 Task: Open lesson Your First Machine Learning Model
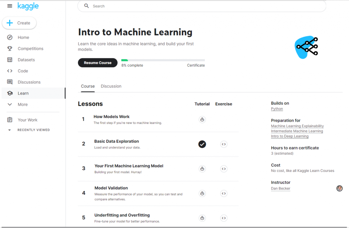coord(128,166)
